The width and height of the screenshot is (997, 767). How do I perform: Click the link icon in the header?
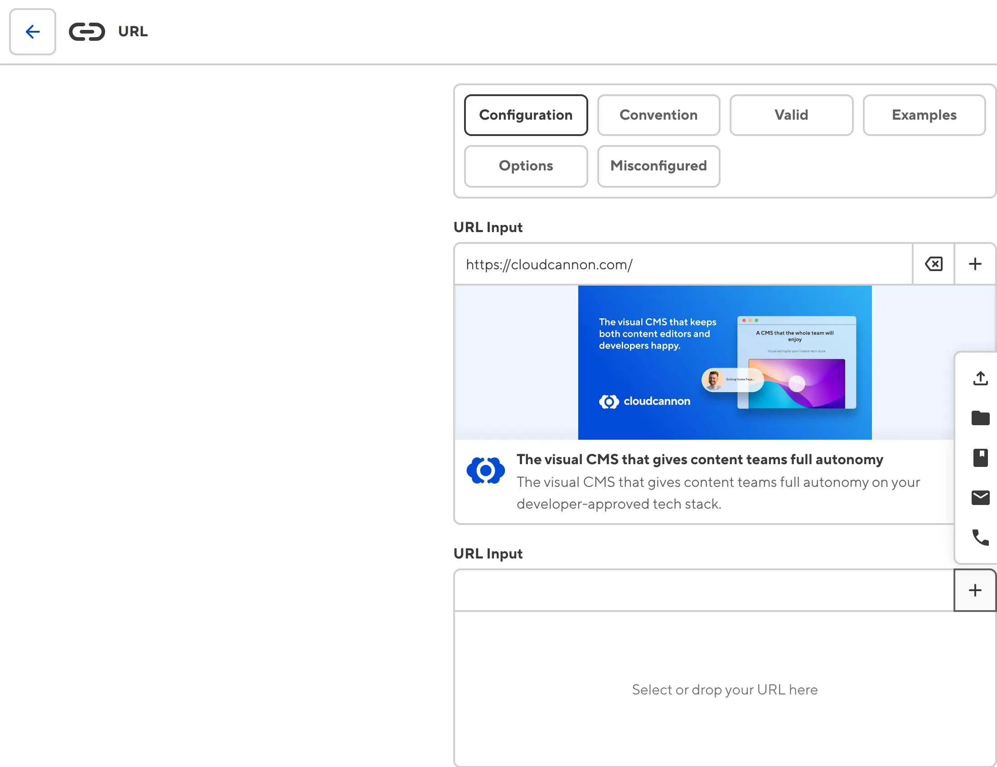click(87, 31)
